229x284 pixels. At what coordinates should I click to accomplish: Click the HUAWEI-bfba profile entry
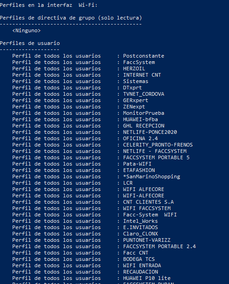140,119
